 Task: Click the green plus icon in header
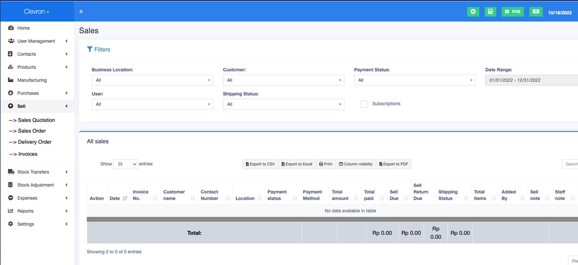(473, 11)
